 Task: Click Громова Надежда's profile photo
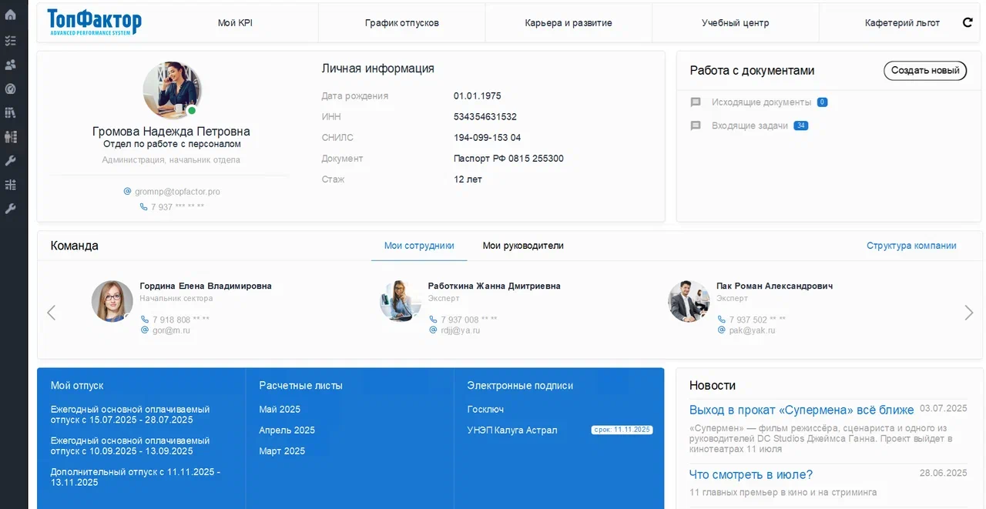click(172, 90)
